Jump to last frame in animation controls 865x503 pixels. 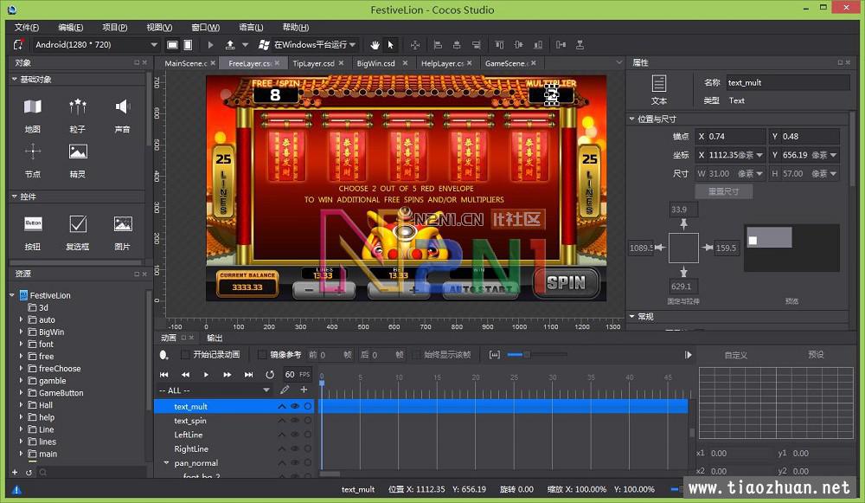249,374
